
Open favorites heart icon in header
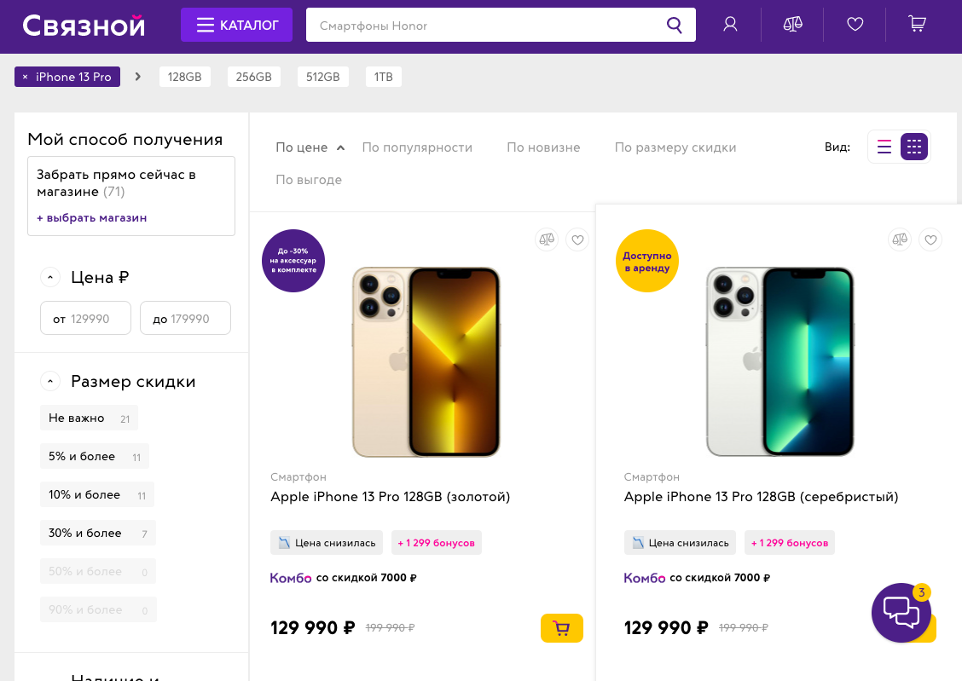(x=855, y=25)
